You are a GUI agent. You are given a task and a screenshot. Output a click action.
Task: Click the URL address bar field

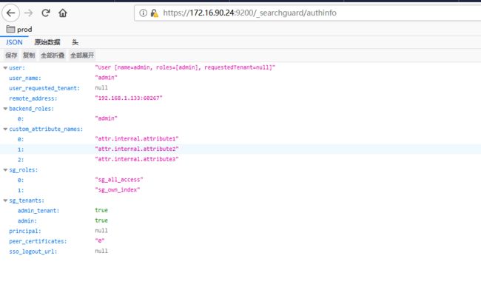coord(307,13)
